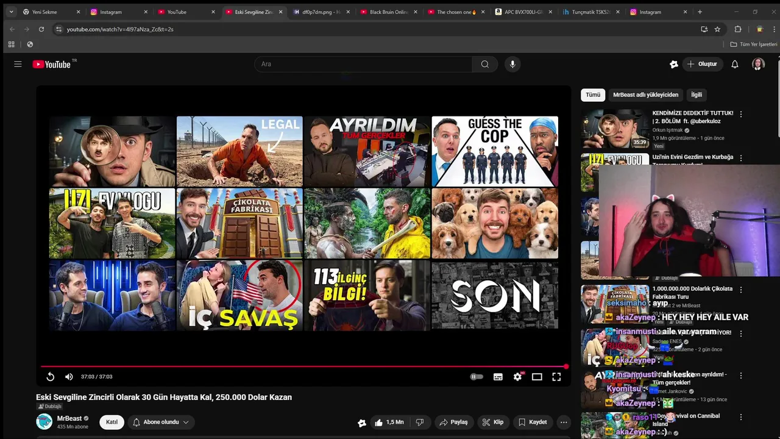Go to YouTube home via logo

52,64
